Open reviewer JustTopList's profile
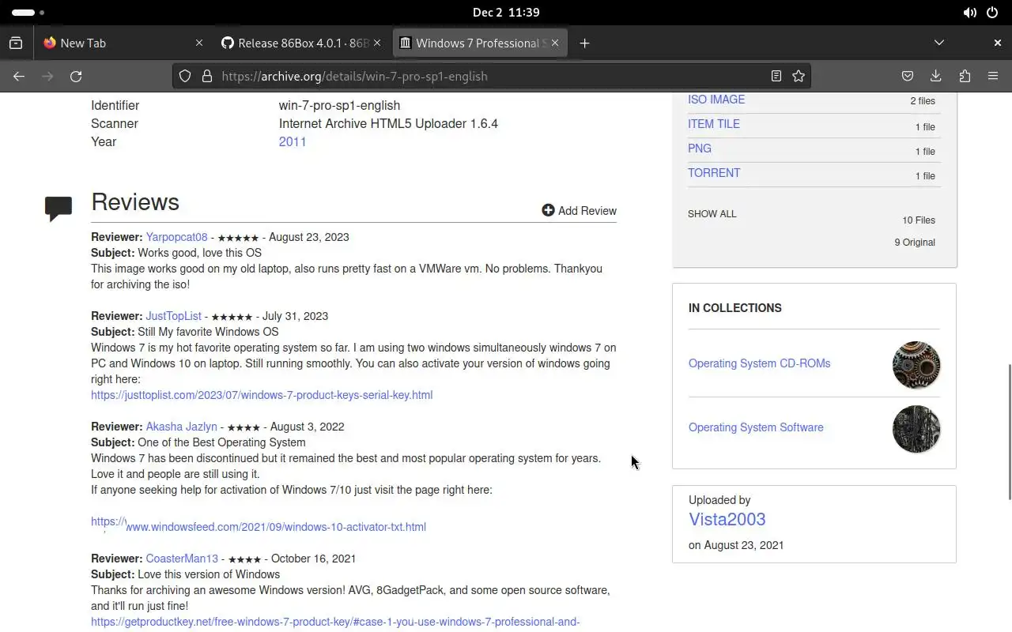The width and height of the screenshot is (1012, 632). click(x=173, y=316)
